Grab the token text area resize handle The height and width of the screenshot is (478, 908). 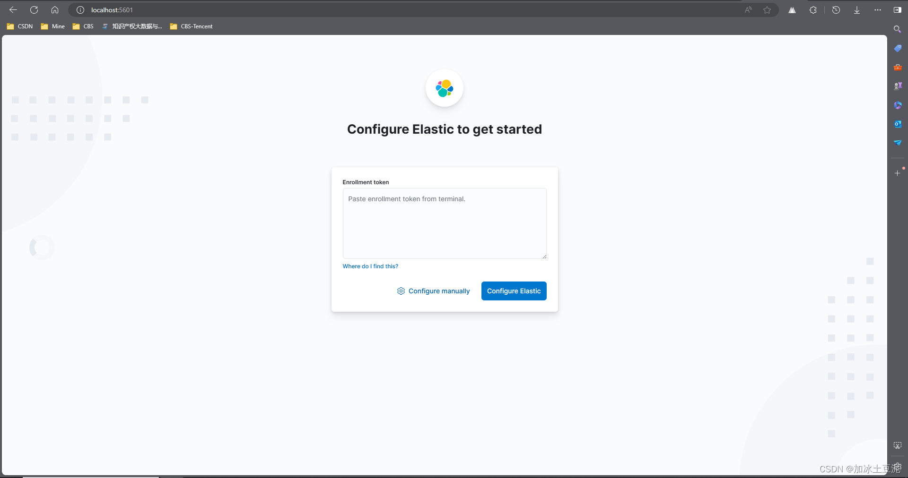click(x=544, y=256)
